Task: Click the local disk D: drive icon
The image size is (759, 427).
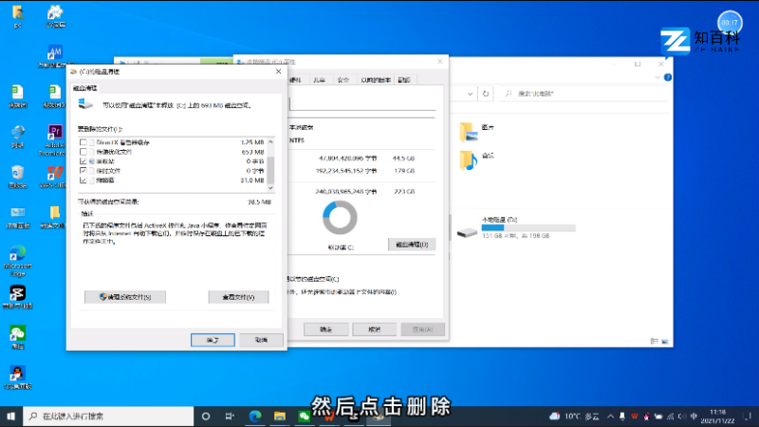Action: (x=468, y=232)
